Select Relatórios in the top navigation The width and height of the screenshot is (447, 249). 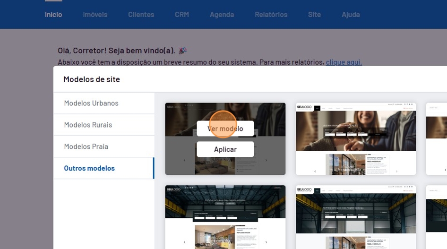pyautogui.click(x=271, y=14)
